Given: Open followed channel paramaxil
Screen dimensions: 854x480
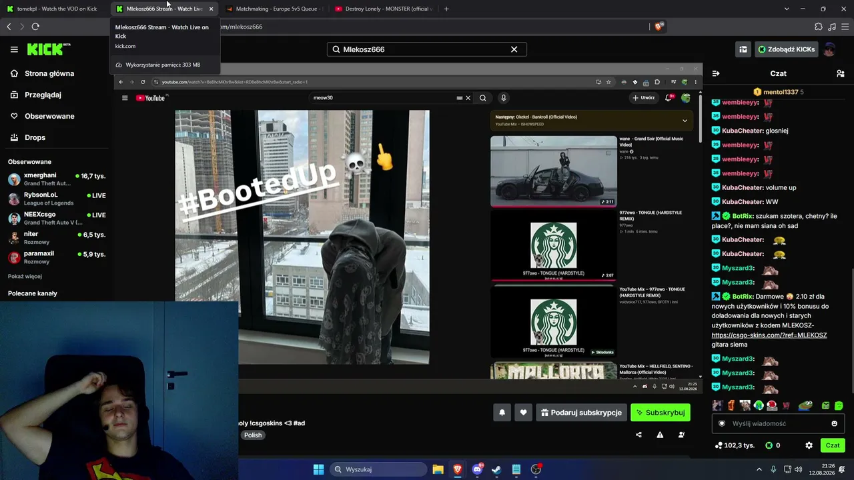Looking at the screenshot, I should 56,257.
